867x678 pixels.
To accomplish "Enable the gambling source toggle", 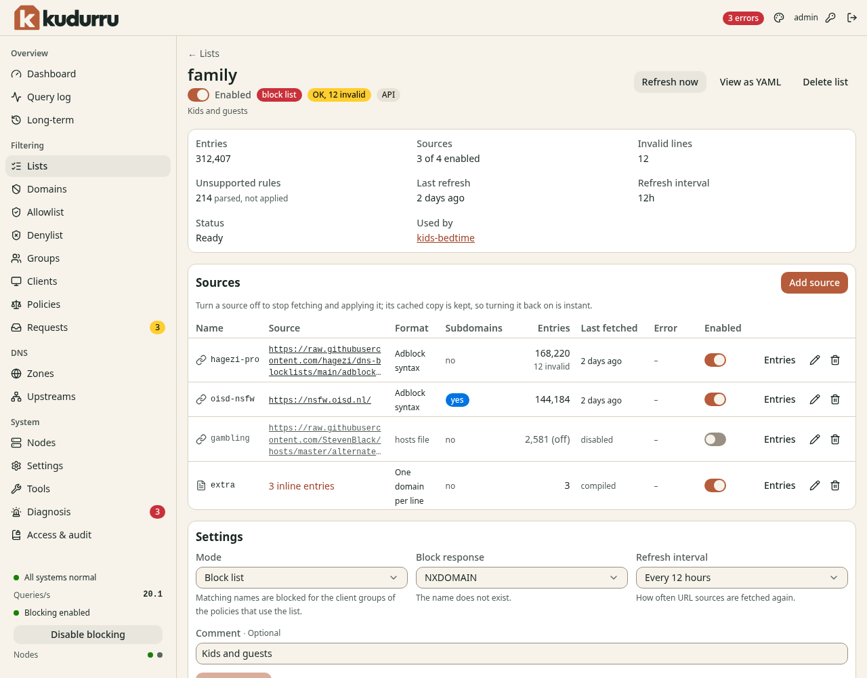I will click(715, 439).
